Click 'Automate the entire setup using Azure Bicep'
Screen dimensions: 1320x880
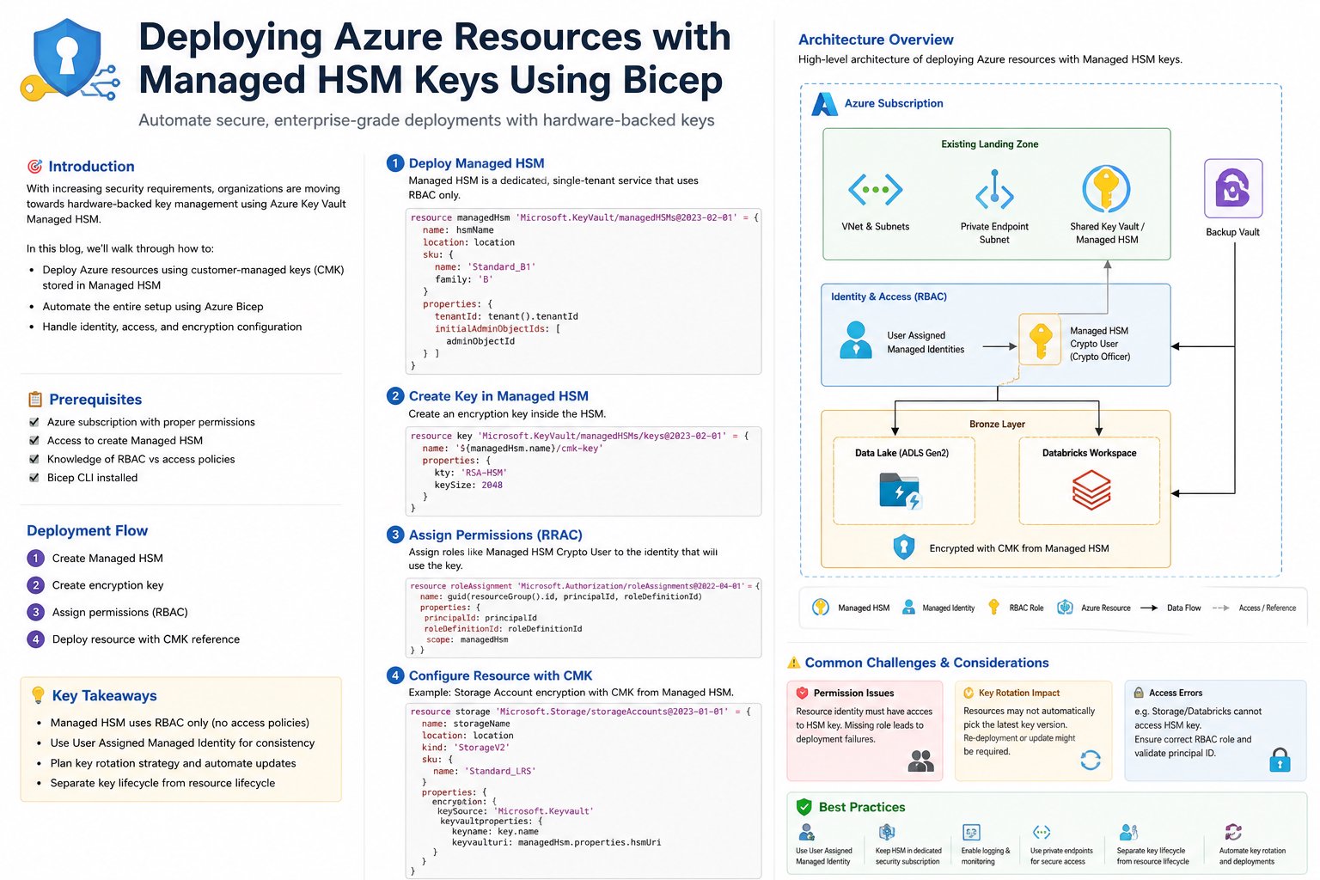click(x=153, y=306)
